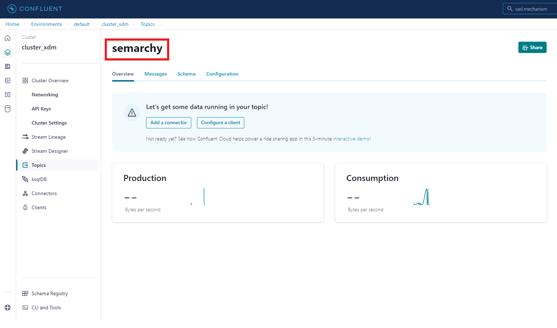
Task: Click the checklist icon in left rail
Action: point(7,80)
